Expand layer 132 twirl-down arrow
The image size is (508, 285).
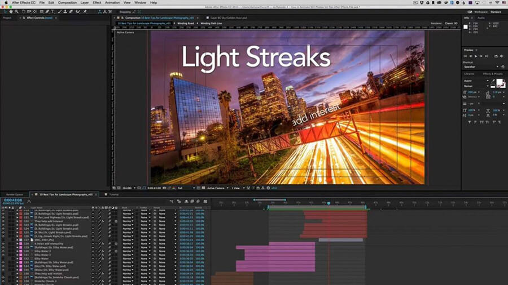click(17, 259)
